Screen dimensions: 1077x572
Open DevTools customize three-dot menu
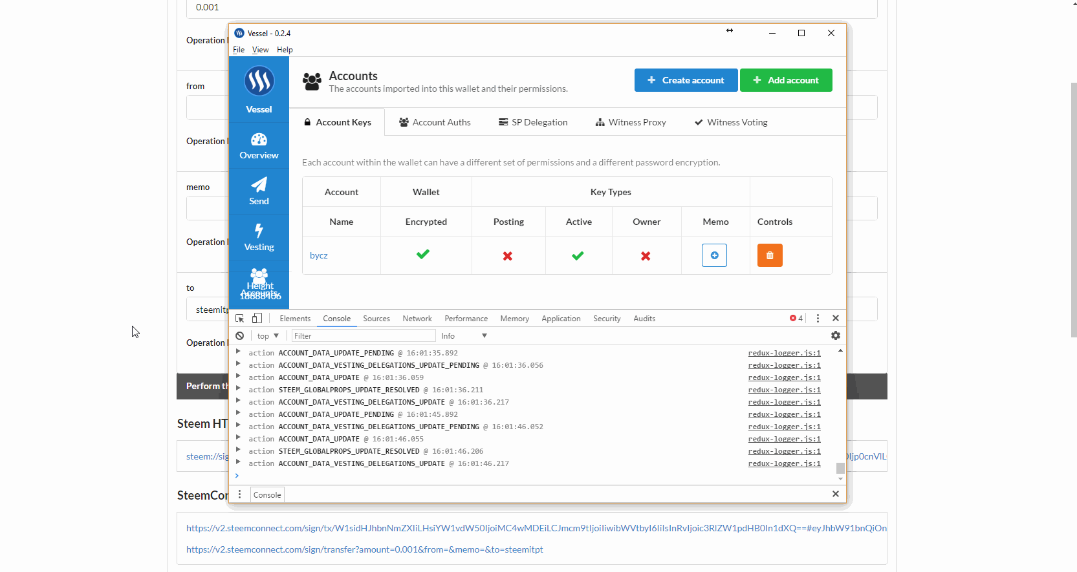pos(818,318)
